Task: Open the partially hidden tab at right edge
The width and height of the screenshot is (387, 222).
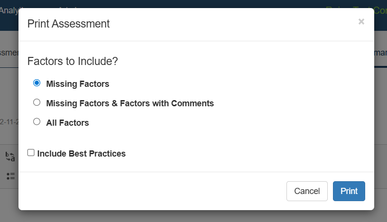Action: (x=380, y=53)
